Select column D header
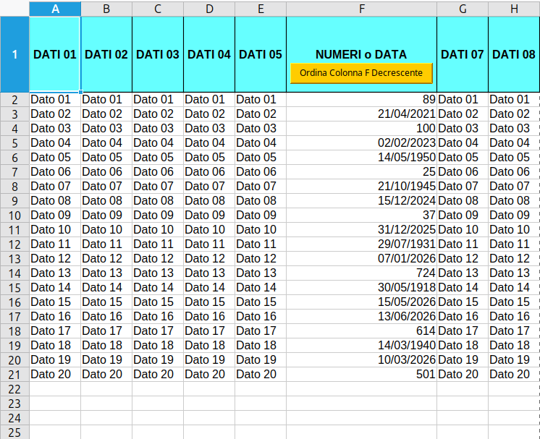The image size is (540, 439). click(x=209, y=9)
